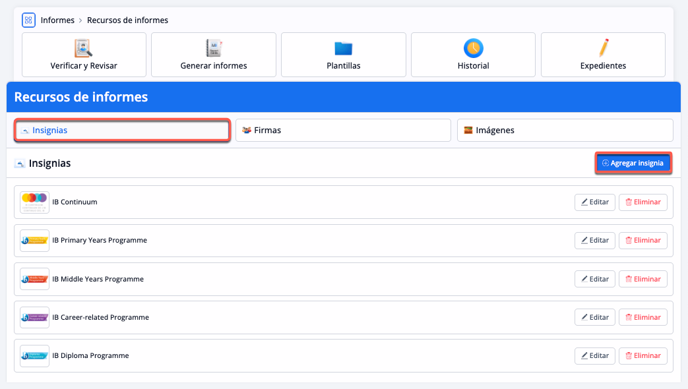Switch to the Firmas tab
The height and width of the screenshot is (389, 688).
[343, 131]
